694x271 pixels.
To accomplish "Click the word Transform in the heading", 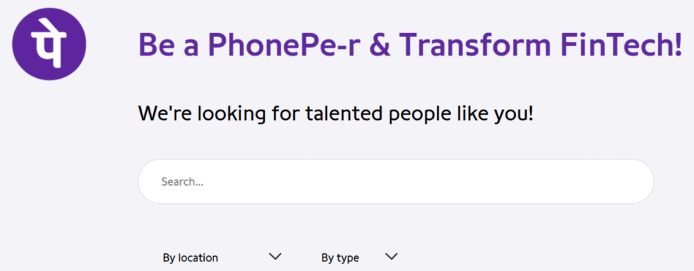I will click(x=475, y=45).
